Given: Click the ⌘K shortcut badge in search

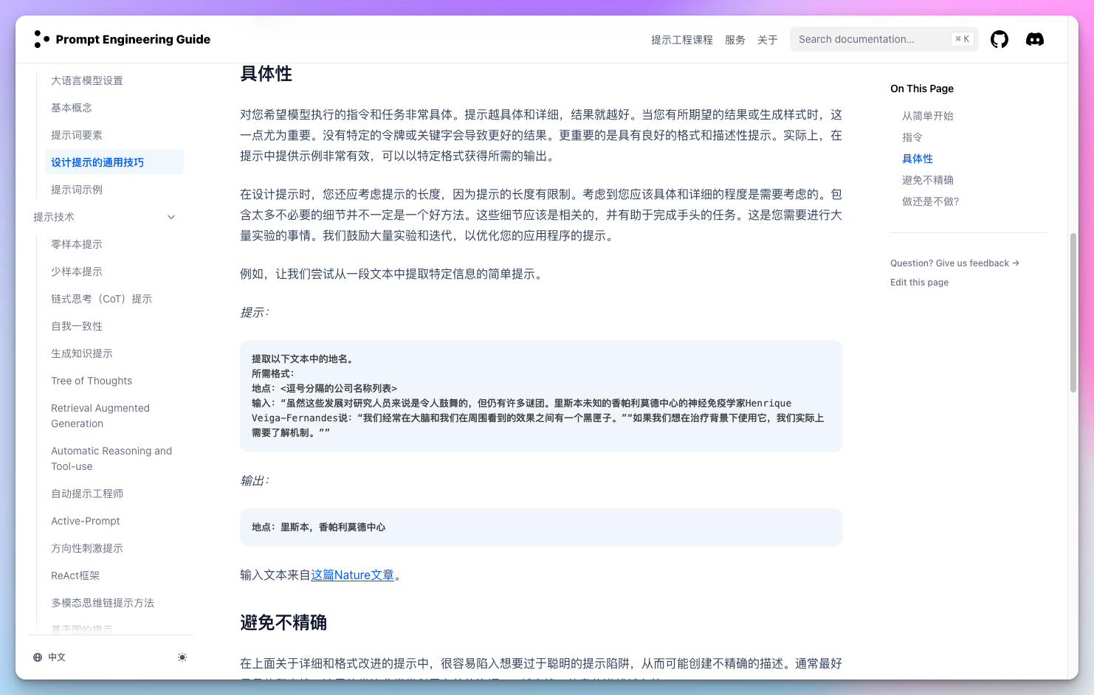Looking at the screenshot, I should pos(962,38).
